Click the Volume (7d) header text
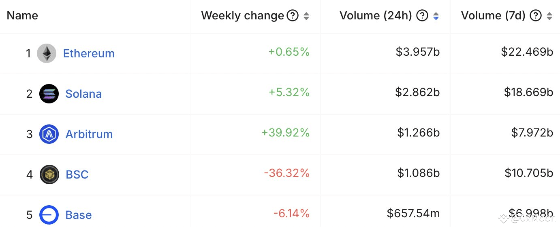 coord(493,16)
